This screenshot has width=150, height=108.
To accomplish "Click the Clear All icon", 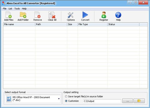I will click(52, 15).
